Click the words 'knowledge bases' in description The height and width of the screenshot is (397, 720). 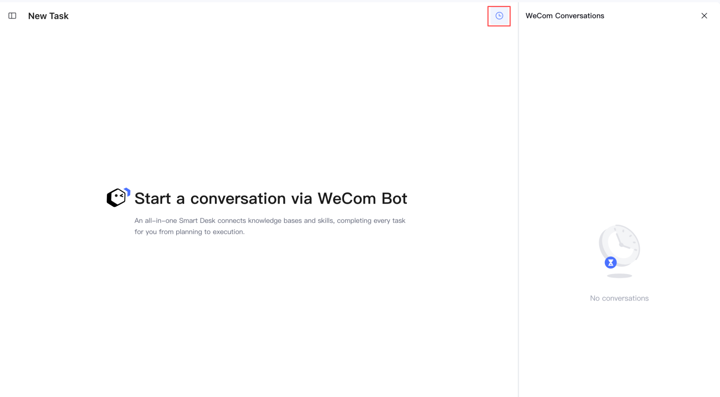click(275, 221)
